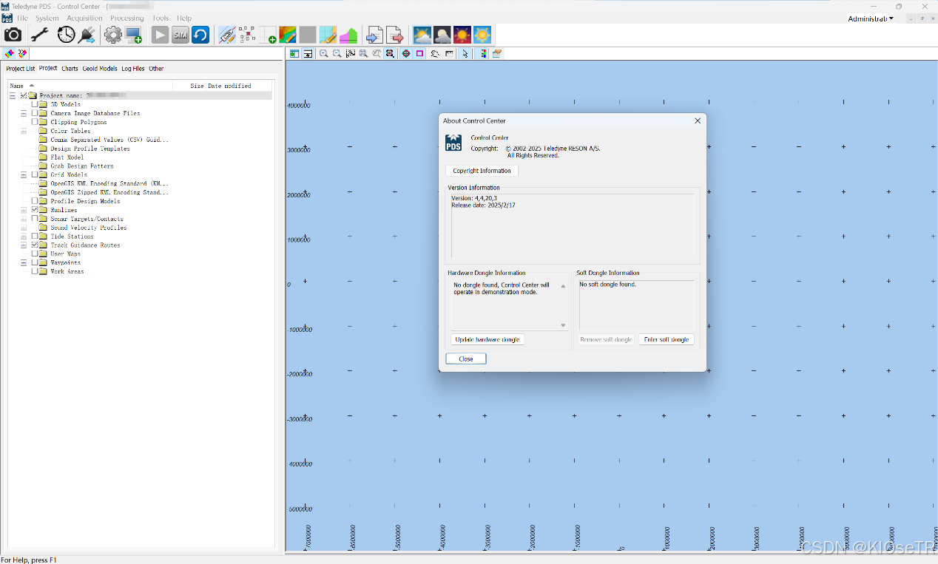Click the color scale bar icon
Screen dimensions: 938x564
(484, 53)
